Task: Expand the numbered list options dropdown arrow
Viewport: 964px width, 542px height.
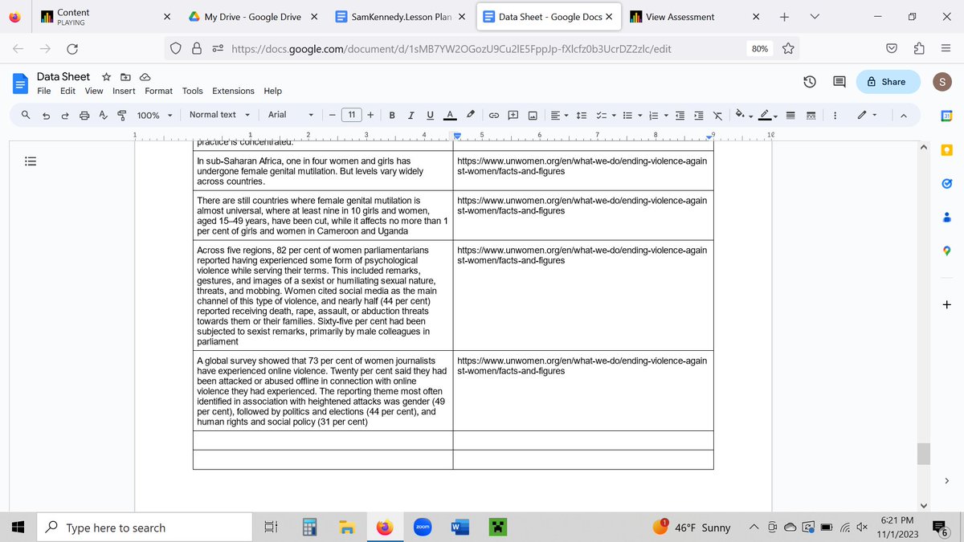Action: click(665, 115)
